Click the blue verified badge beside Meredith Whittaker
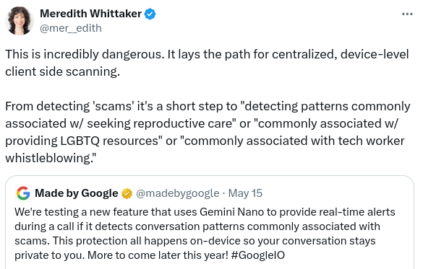The image size is (423, 269). 150,14
